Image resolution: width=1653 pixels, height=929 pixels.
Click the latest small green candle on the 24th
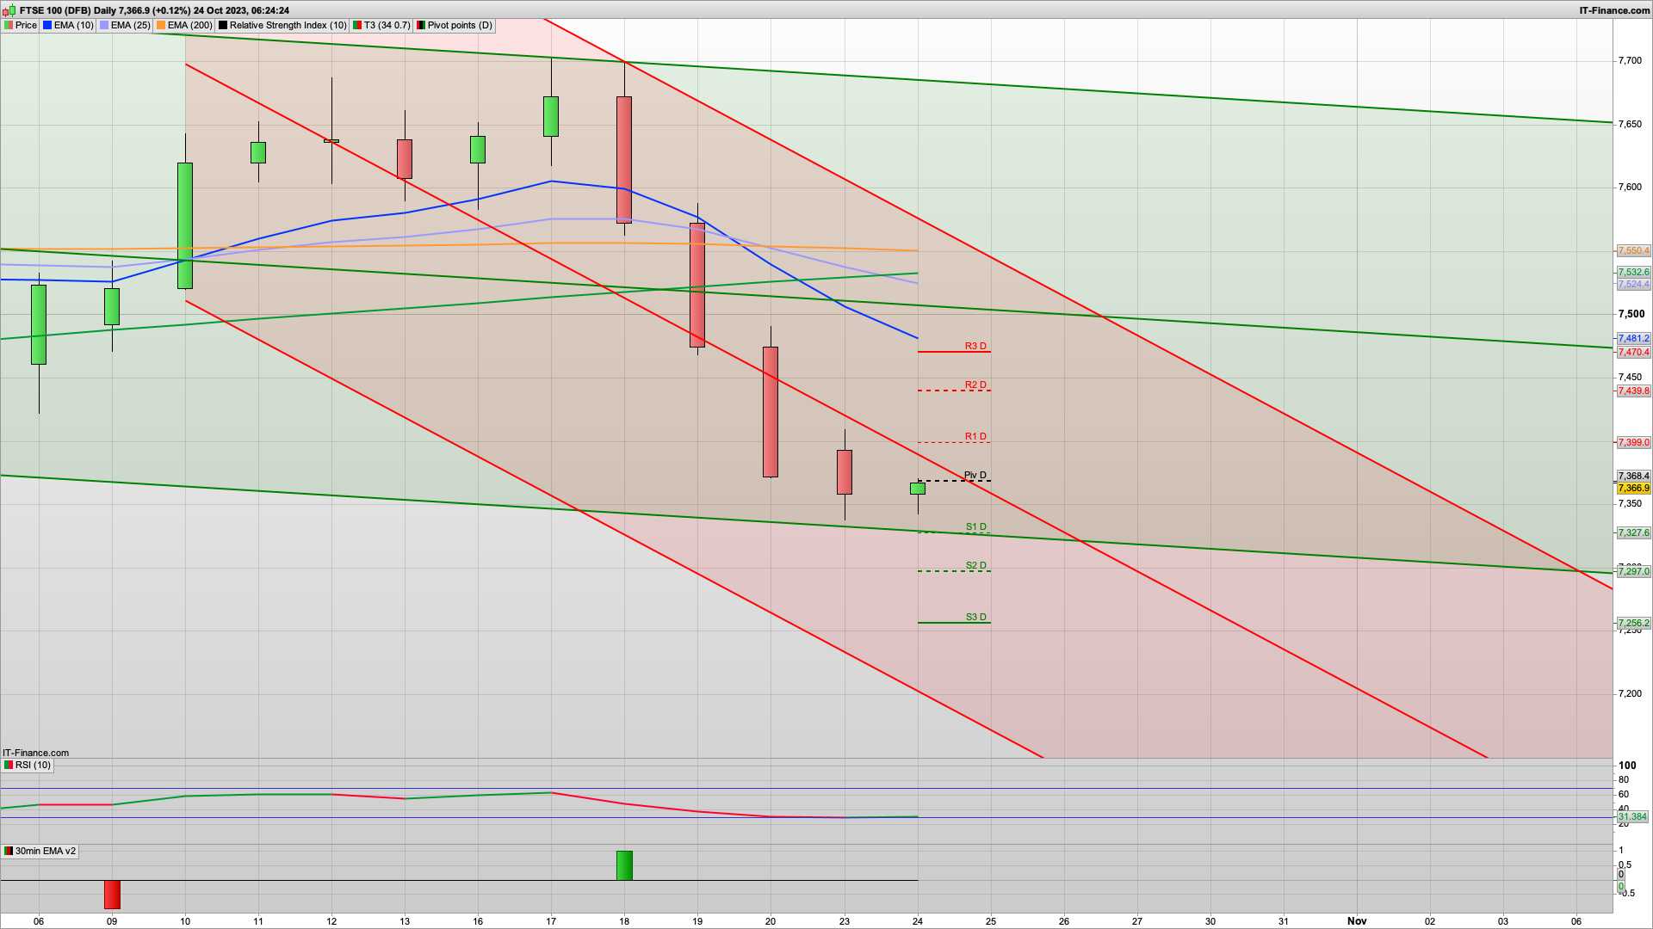pos(918,489)
